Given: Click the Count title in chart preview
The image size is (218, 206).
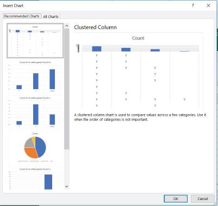Looking at the screenshot, I should 138,38.
